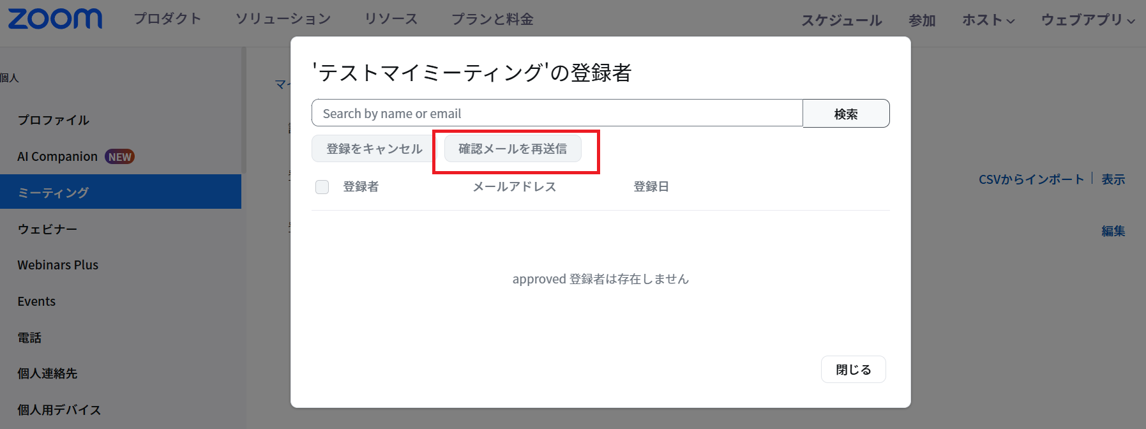Screen dimensions: 1146x429
Task: Open プロファイル in the sidebar
Action: click(54, 120)
